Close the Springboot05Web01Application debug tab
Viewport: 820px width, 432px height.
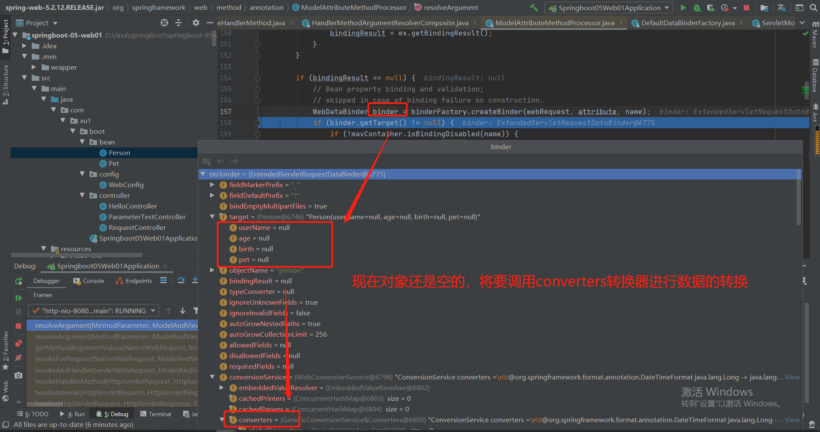coord(165,266)
